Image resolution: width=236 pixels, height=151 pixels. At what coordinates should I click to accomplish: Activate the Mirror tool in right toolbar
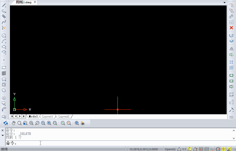click(x=231, y=49)
